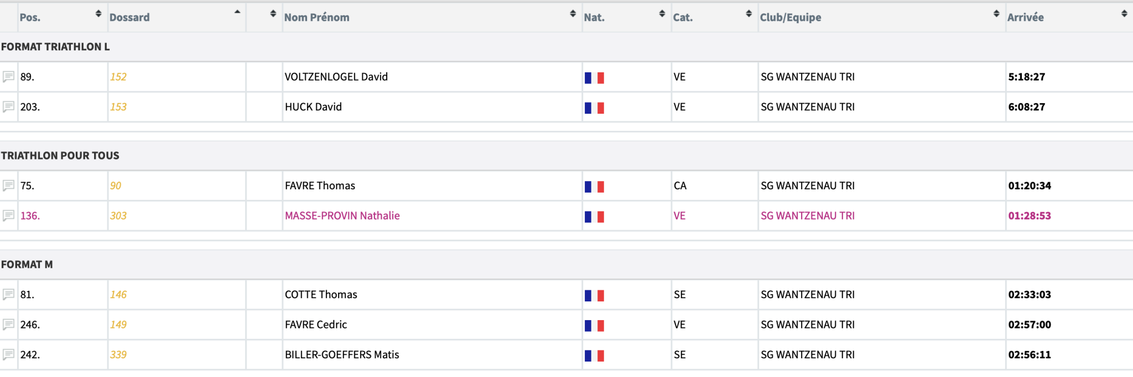Click the FORMAT TRIATHLON L group header

[55, 47]
